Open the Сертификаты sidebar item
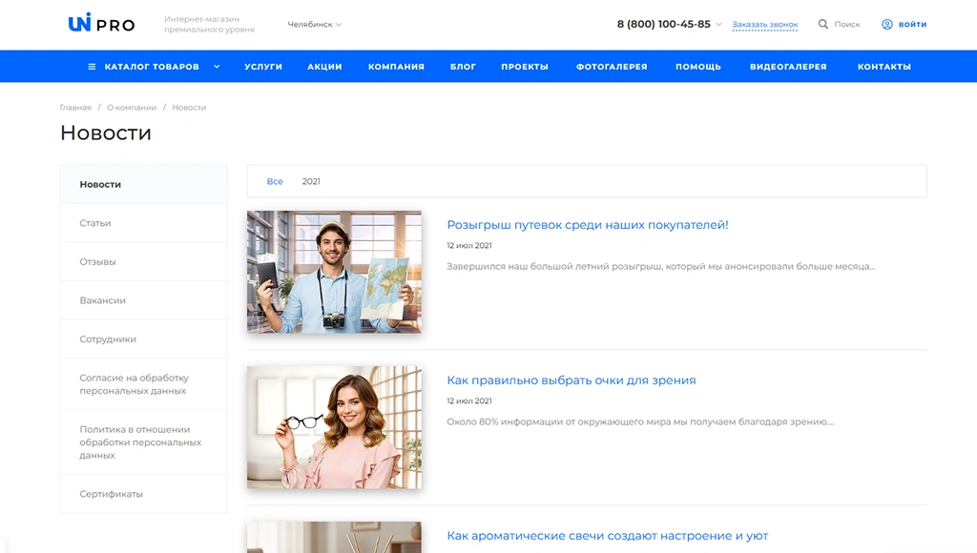The width and height of the screenshot is (977, 553). click(x=111, y=494)
